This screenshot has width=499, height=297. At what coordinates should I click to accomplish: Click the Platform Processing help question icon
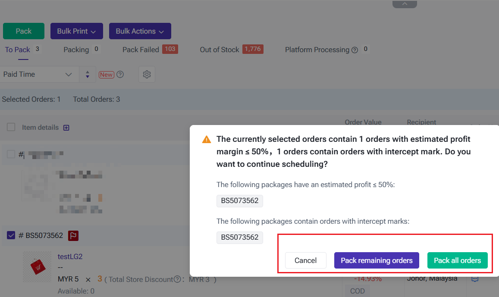(x=355, y=50)
